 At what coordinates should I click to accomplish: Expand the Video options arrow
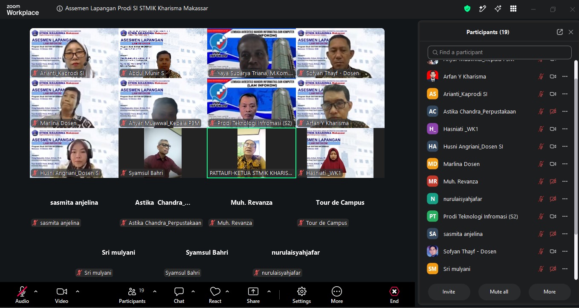coord(78,291)
